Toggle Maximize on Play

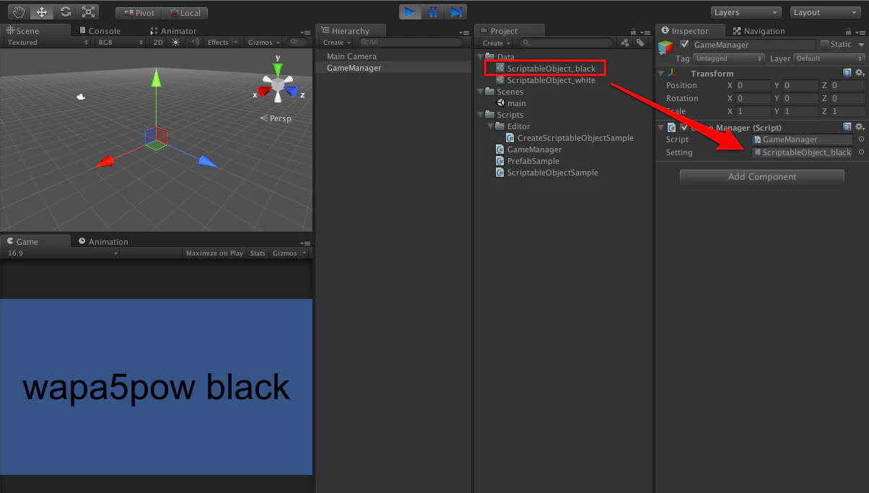pos(214,253)
